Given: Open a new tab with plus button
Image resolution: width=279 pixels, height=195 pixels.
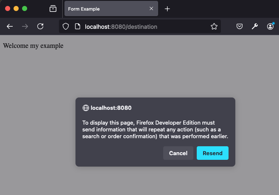Looking at the screenshot, I should pyautogui.click(x=167, y=8).
